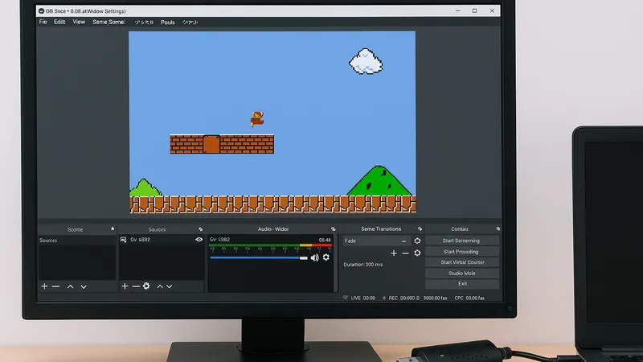
Task: Open the Pouls menu
Action: tap(168, 23)
